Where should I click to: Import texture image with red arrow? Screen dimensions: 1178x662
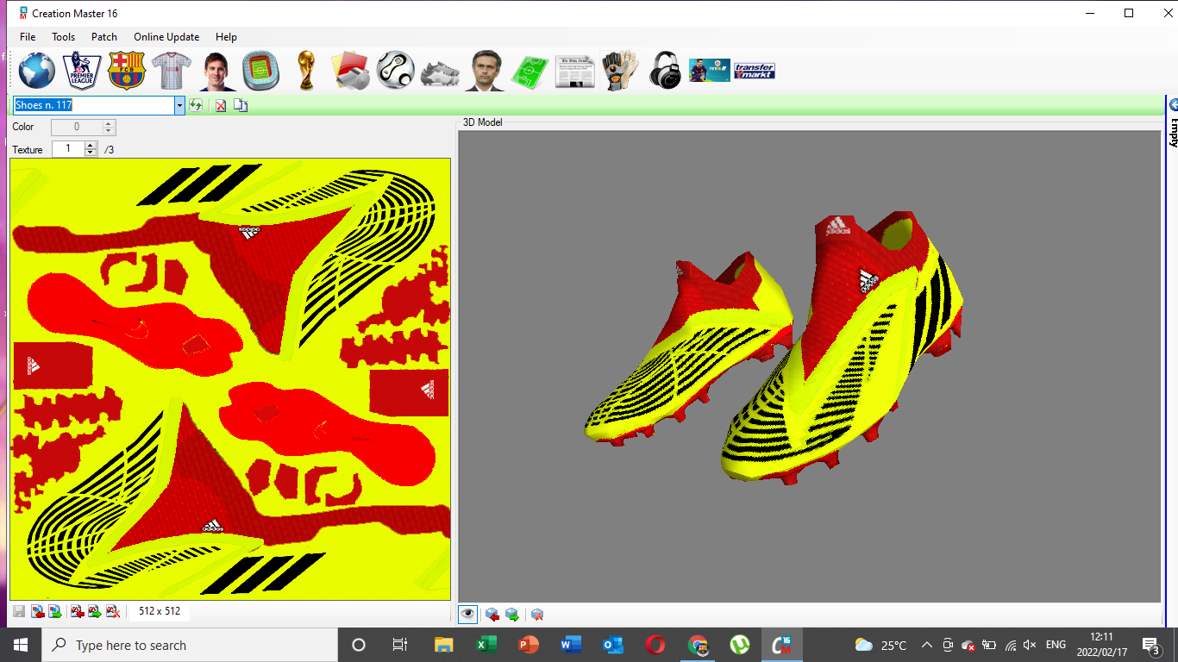pyautogui.click(x=37, y=612)
